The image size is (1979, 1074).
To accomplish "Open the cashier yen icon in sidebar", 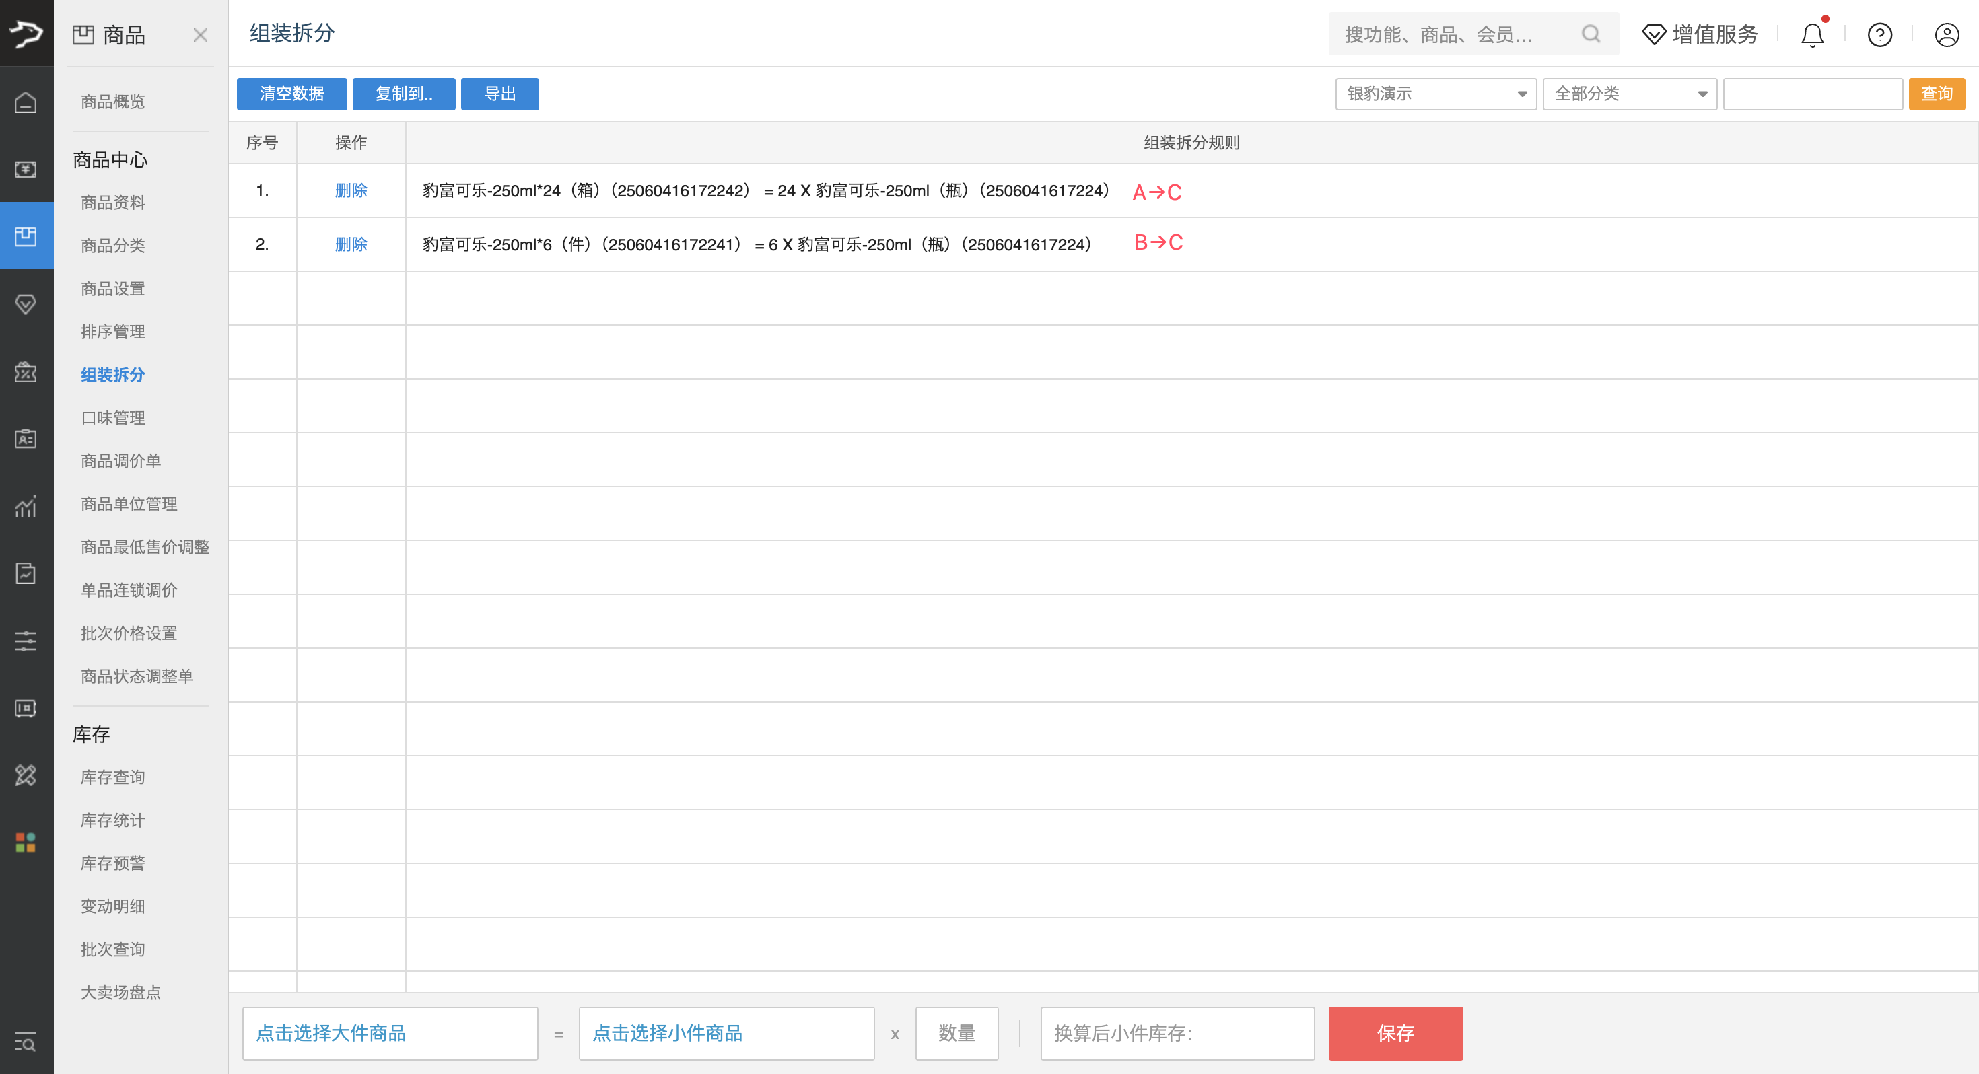I will pyautogui.click(x=26, y=169).
